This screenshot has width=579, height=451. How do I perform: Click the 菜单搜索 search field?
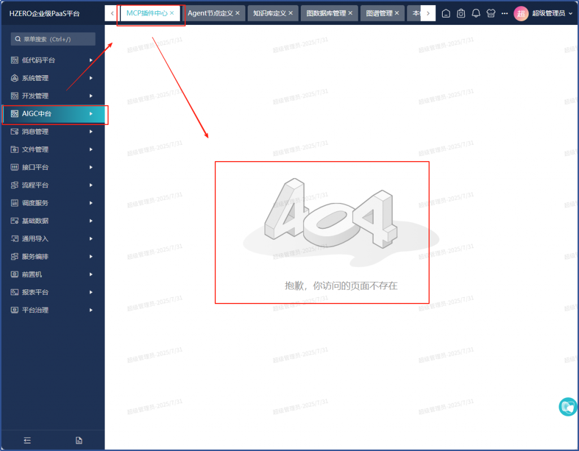53,39
